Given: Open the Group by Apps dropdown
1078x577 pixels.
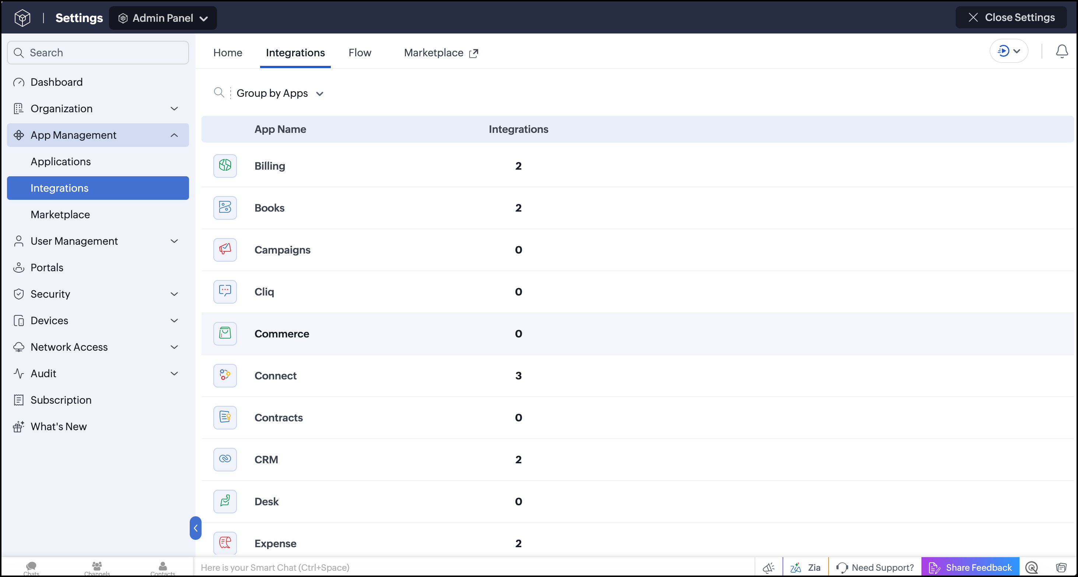Looking at the screenshot, I should pyautogui.click(x=280, y=93).
